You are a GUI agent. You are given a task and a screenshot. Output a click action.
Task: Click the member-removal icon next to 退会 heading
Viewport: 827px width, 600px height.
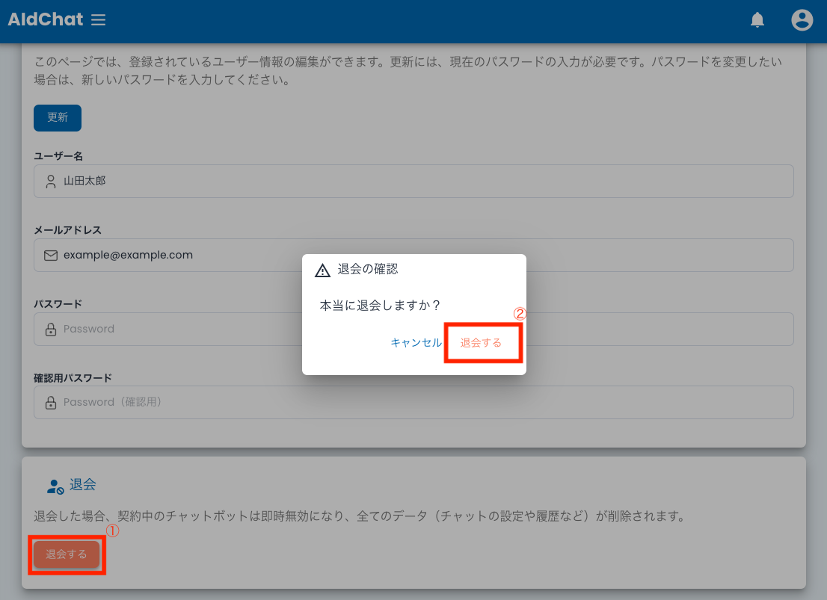(55, 485)
